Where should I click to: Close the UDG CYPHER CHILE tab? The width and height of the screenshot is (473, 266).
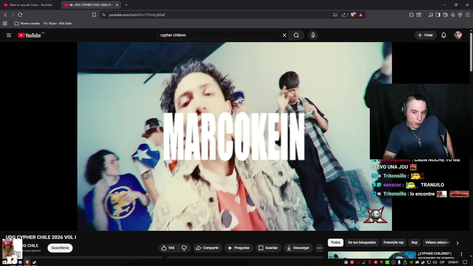pyautogui.click(x=117, y=5)
